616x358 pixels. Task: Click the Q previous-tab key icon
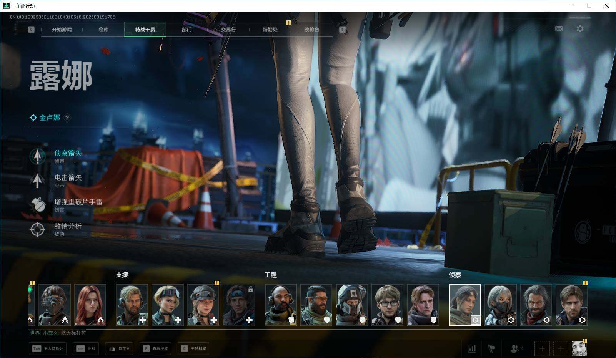31,30
